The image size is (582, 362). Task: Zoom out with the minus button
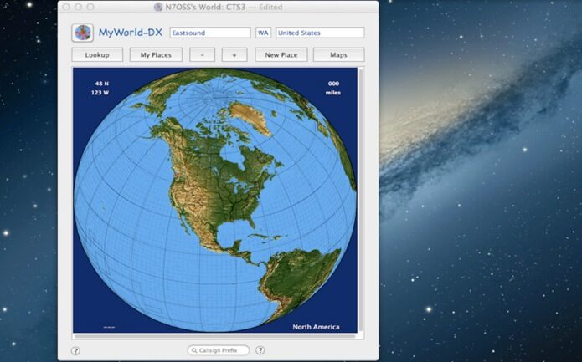pos(202,55)
